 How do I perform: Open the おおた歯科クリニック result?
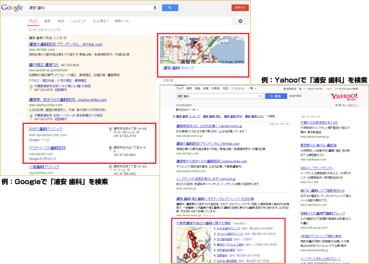coord(46,129)
